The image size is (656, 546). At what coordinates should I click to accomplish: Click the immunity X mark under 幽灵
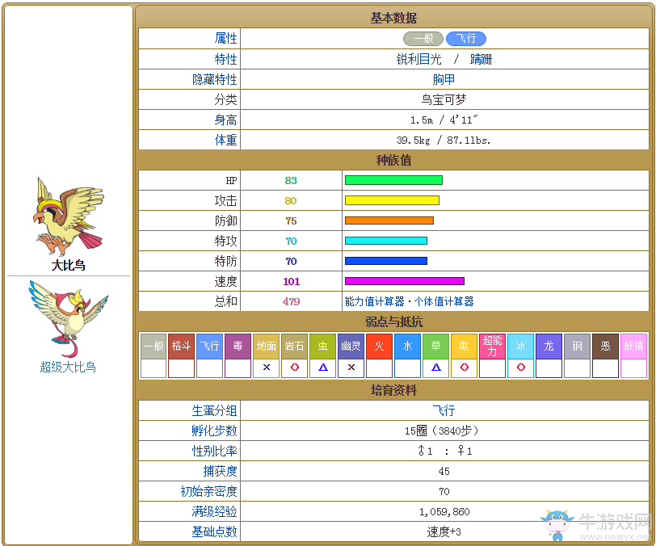351,367
